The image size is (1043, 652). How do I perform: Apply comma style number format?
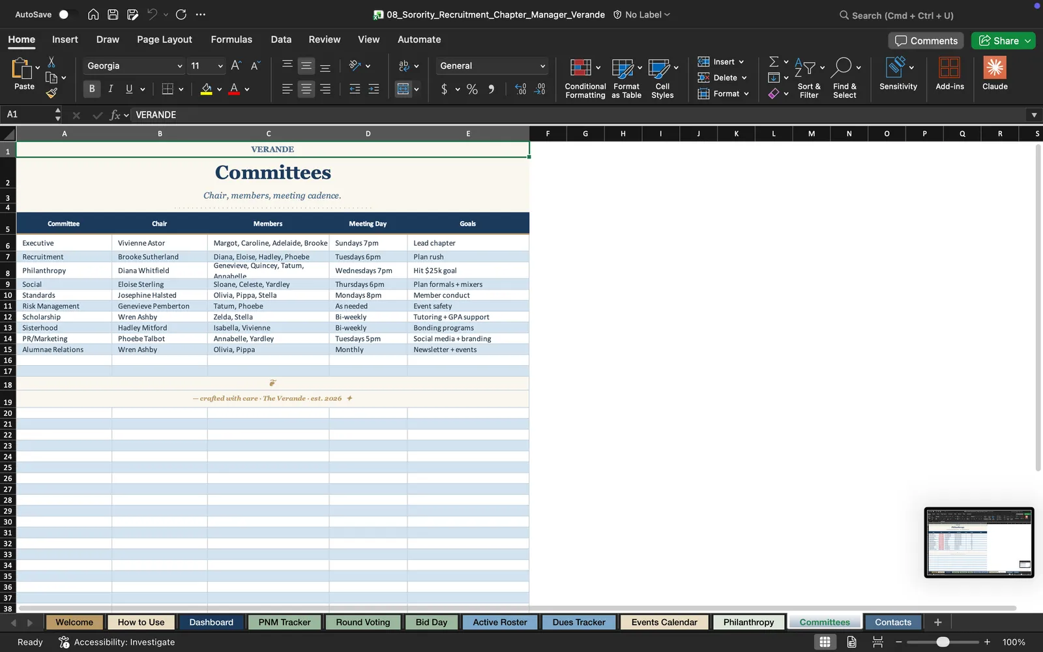[492, 89]
